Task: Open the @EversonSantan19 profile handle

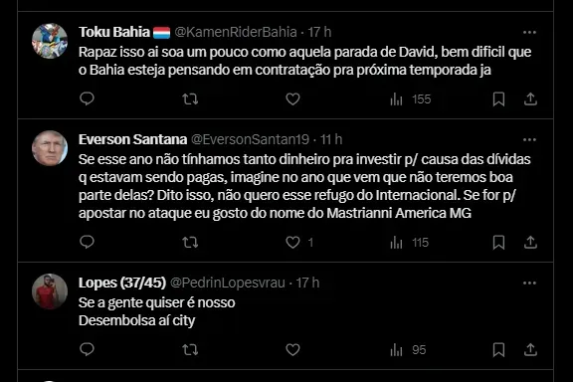Action: click(251, 139)
